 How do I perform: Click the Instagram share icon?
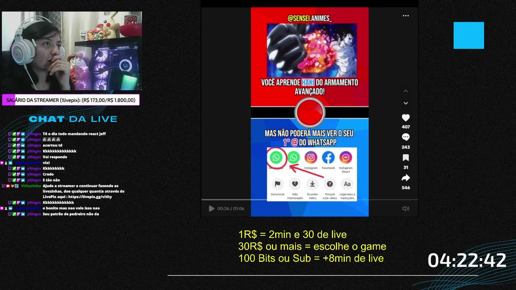tap(311, 157)
